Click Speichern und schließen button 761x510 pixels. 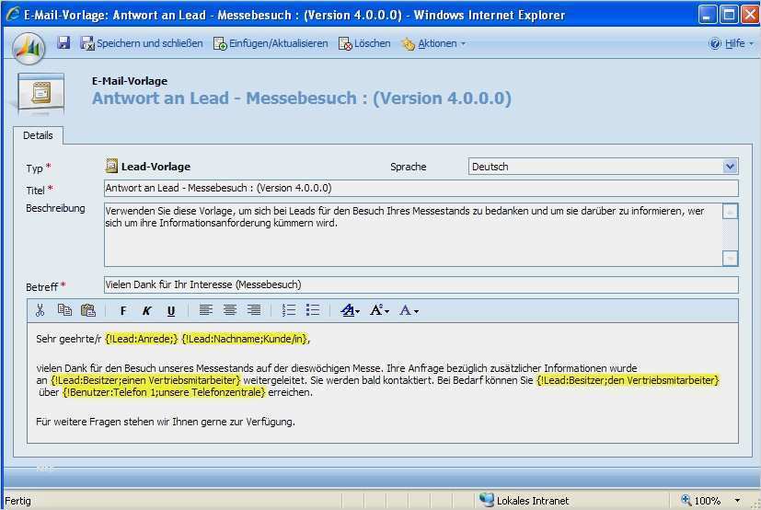coord(140,43)
